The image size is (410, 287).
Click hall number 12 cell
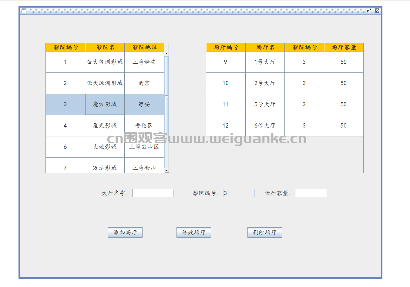click(x=226, y=126)
